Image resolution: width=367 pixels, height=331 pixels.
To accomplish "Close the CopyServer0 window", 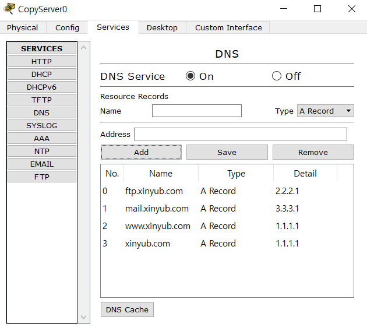I will 351,9.
